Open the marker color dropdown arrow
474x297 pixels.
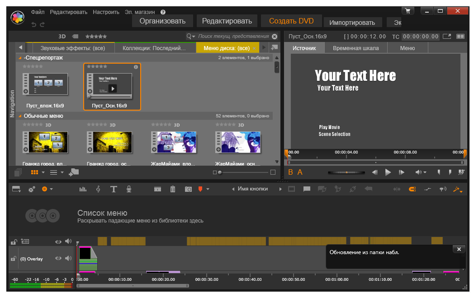click(208, 189)
